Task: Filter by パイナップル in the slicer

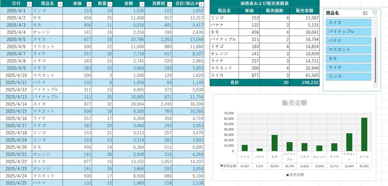Action: point(349,31)
